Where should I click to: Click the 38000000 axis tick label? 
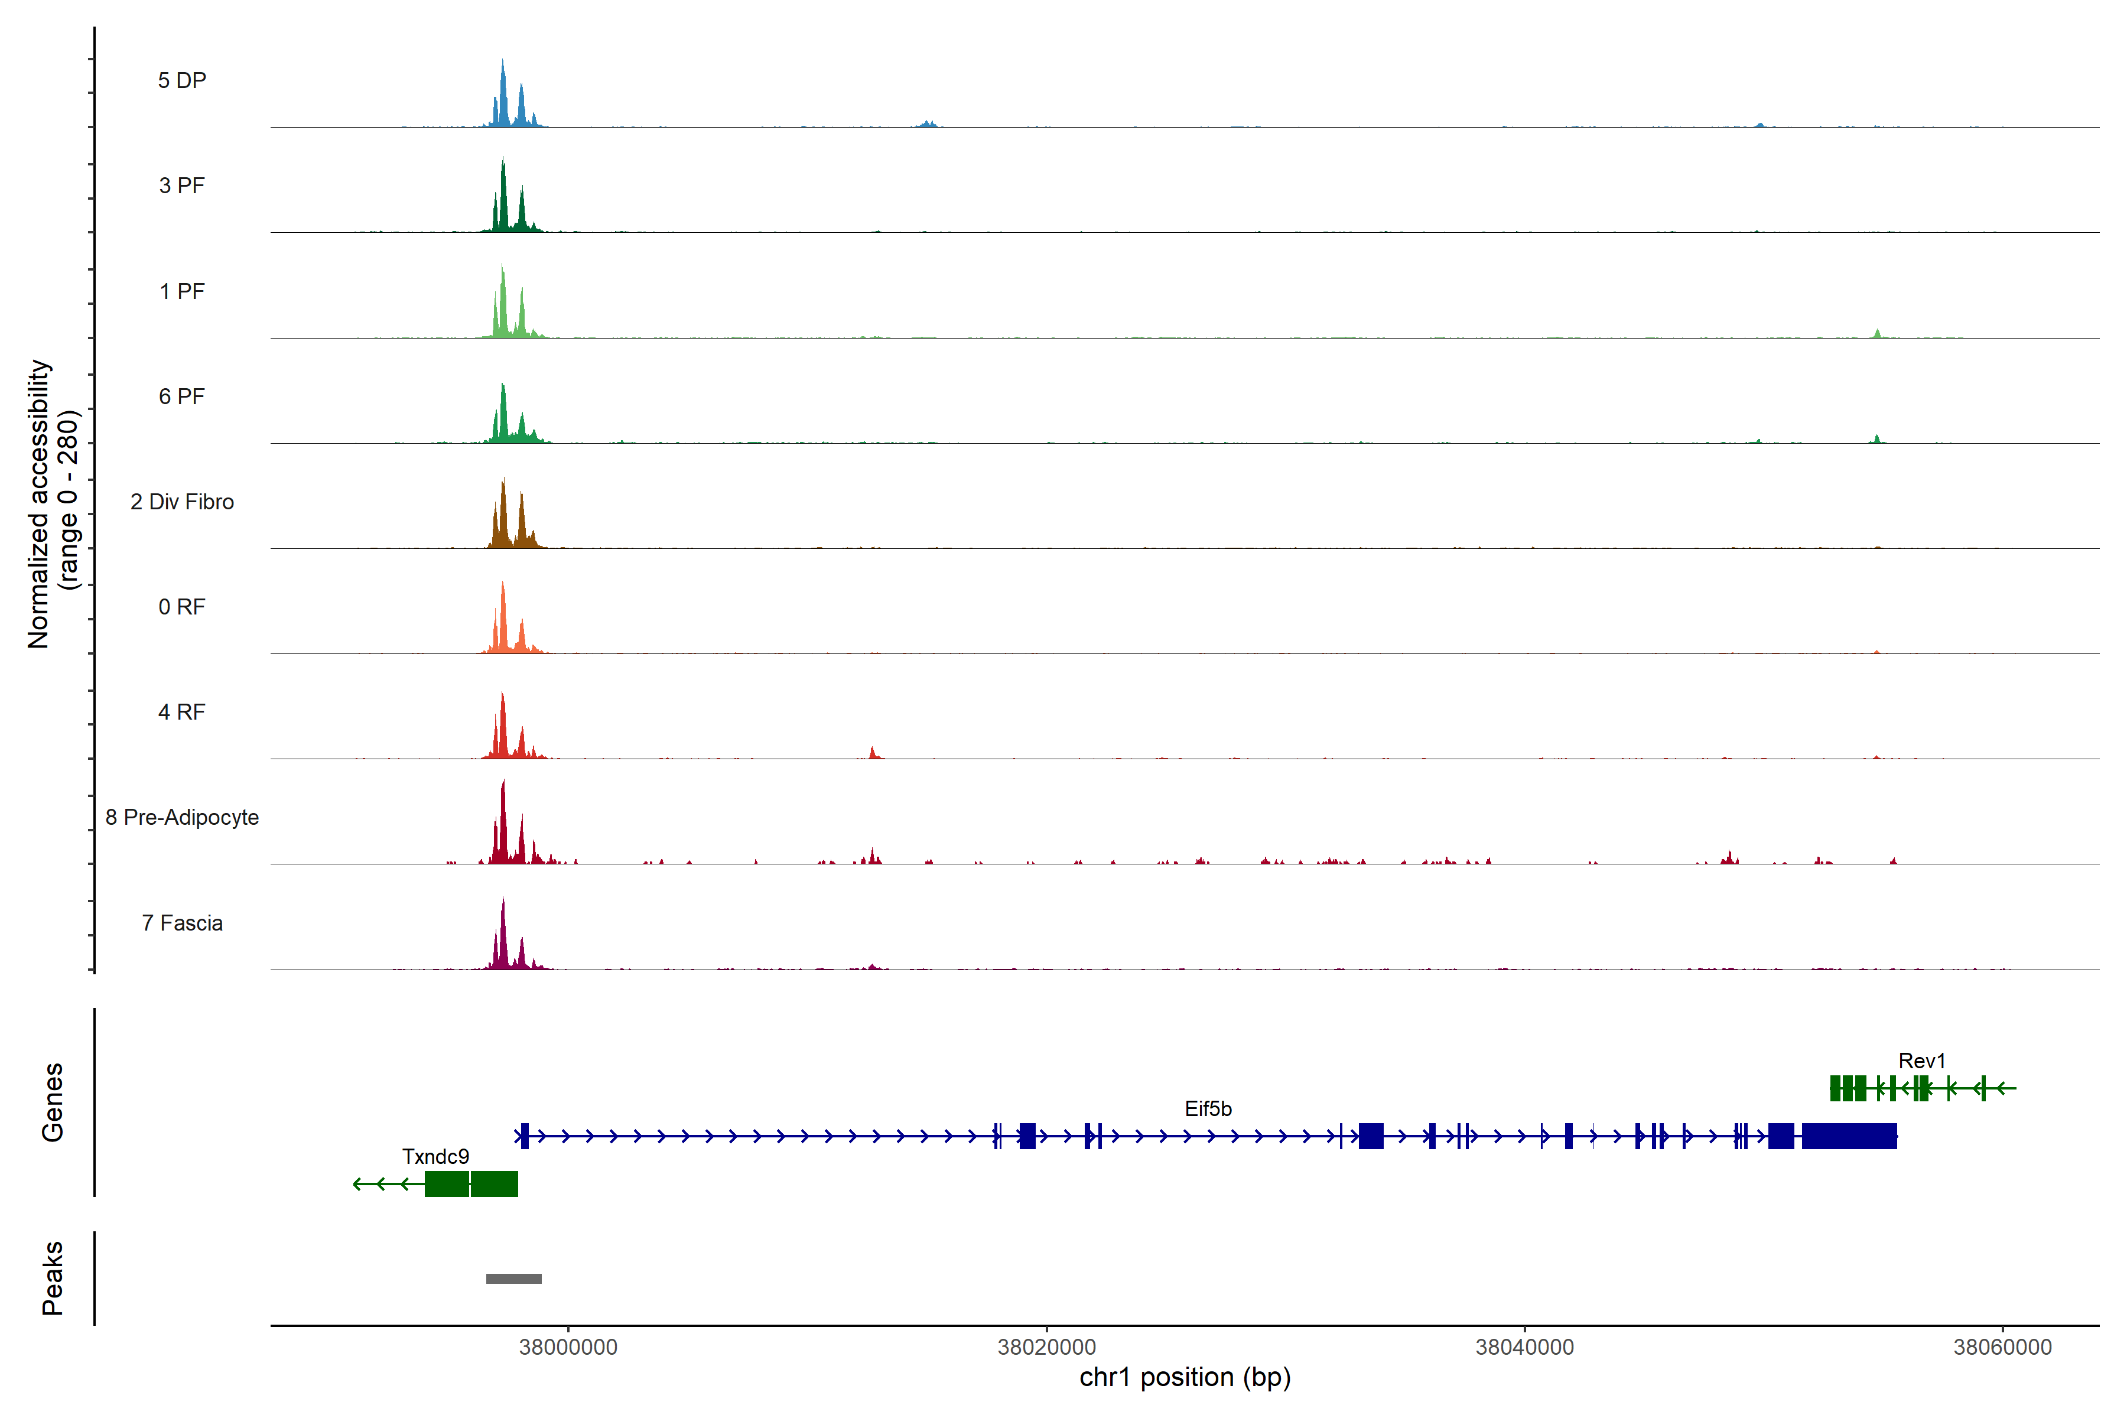tap(568, 1347)
